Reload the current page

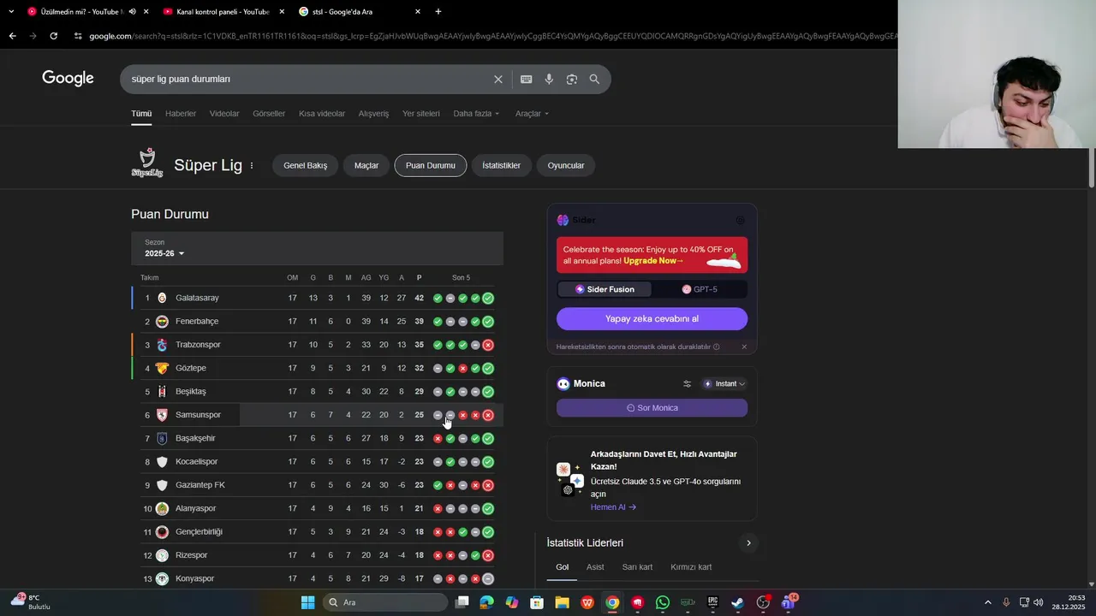coord(53,36)
